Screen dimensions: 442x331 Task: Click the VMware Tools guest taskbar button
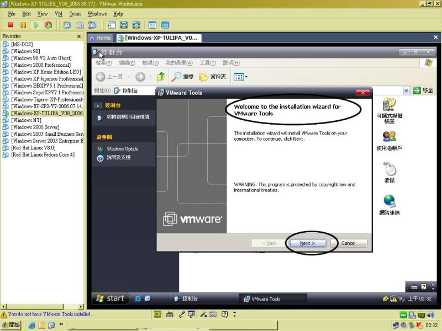click(x=273, y=299)
